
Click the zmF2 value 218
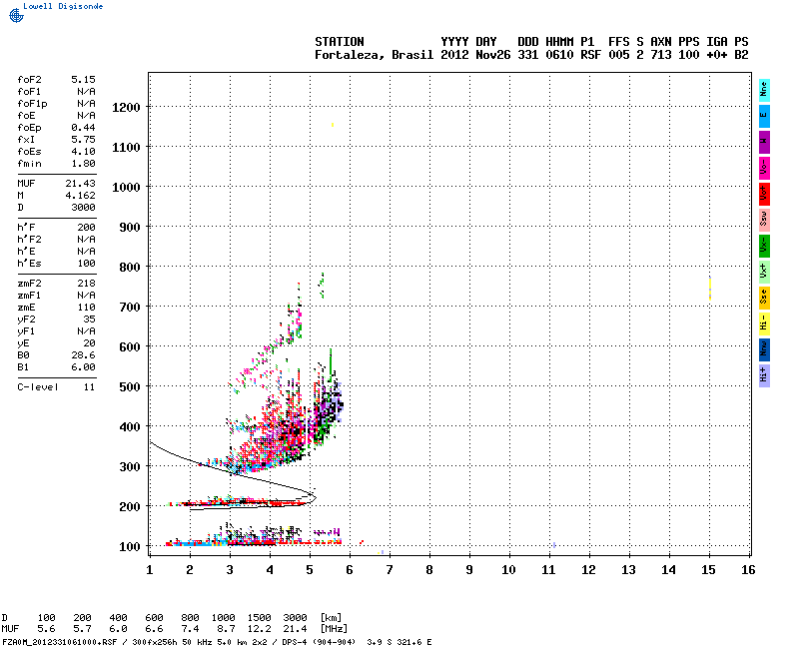pos(86,284)
